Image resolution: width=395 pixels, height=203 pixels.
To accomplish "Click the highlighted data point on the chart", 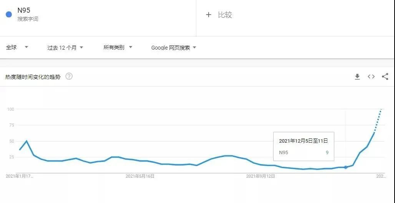I will coord(346,167).
